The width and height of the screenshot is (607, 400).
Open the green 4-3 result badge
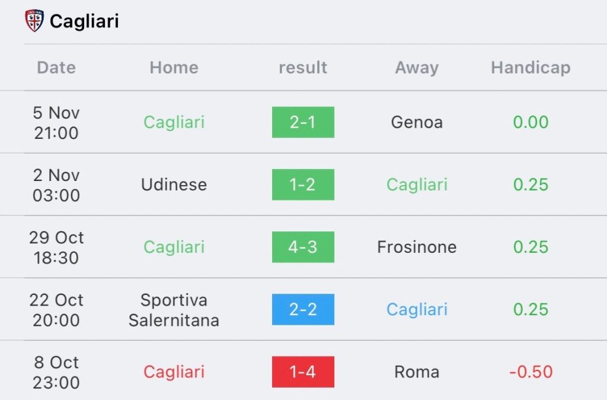303,247
